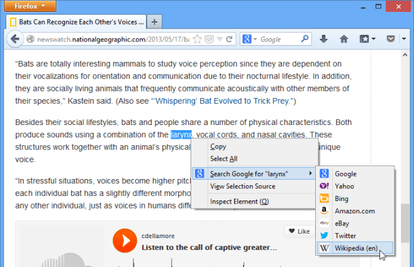Click the Pocket toolbar icon
The height and width of the screenshot is (267, 414).
[391, 40]
